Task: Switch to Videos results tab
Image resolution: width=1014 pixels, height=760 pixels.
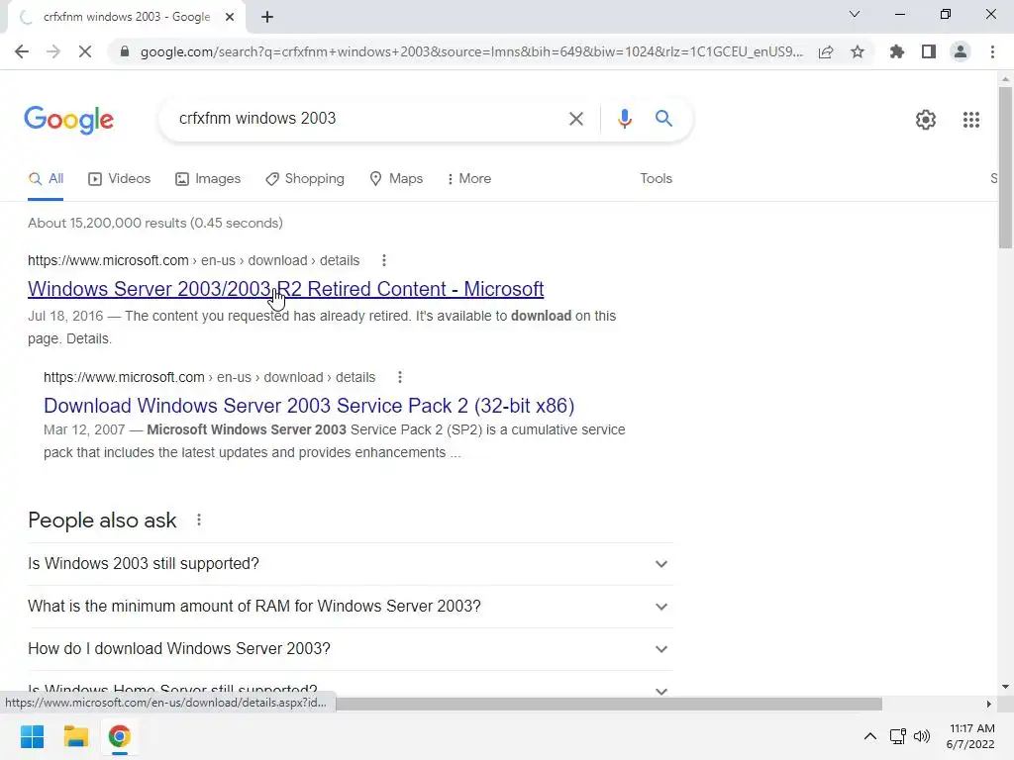Action: [119, 179]
